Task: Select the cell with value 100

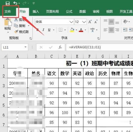Action: 65,113
